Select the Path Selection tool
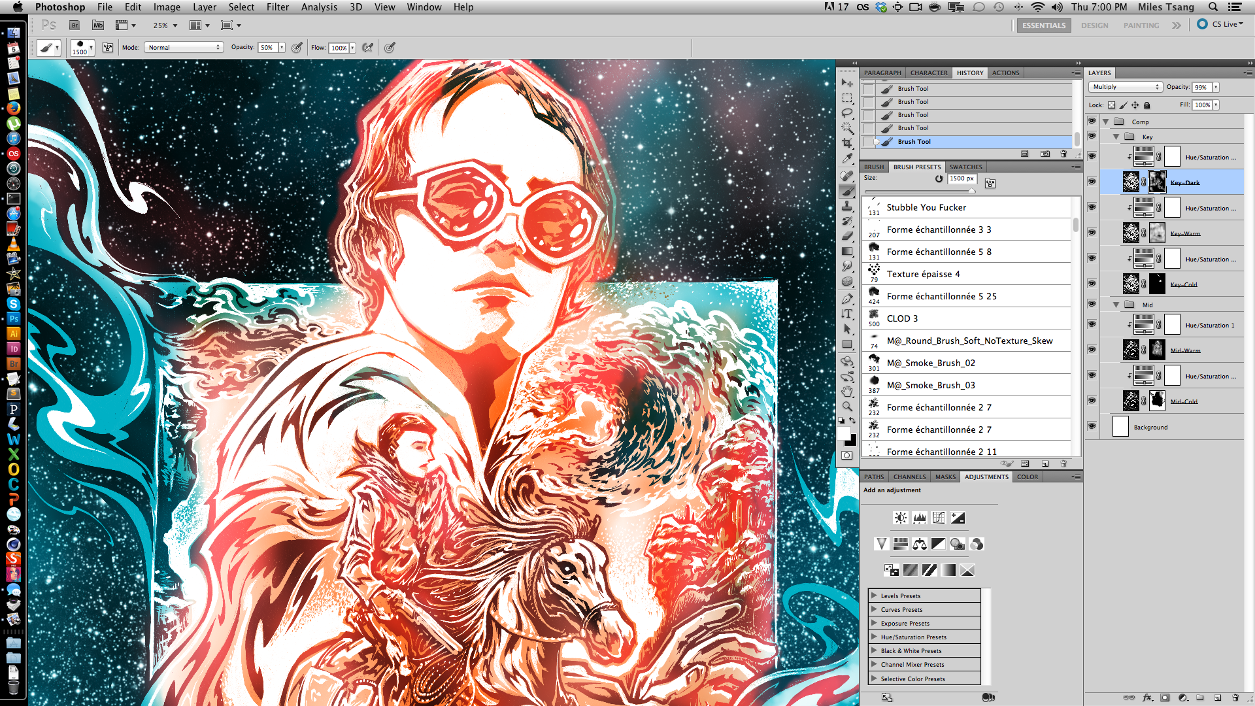 [x=847, y=329]
